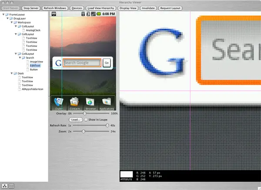The width and height of the screenshot is (261, 190).
Task: Launch the Browser app icon
Action: [x=90, y=103]
